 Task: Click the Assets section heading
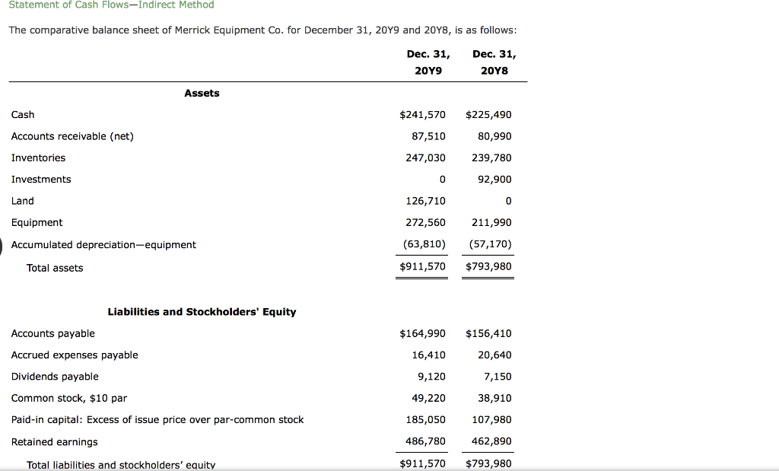pyautogui.click(x=202, y=94)
